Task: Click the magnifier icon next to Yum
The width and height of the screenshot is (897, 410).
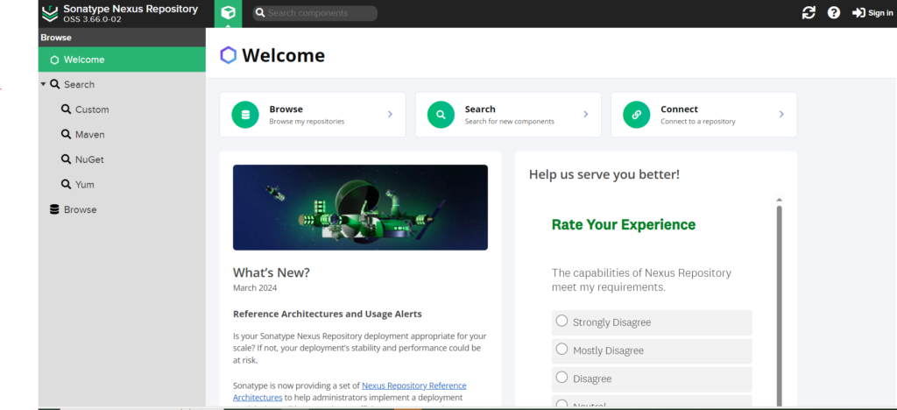Action: point(67,184)
